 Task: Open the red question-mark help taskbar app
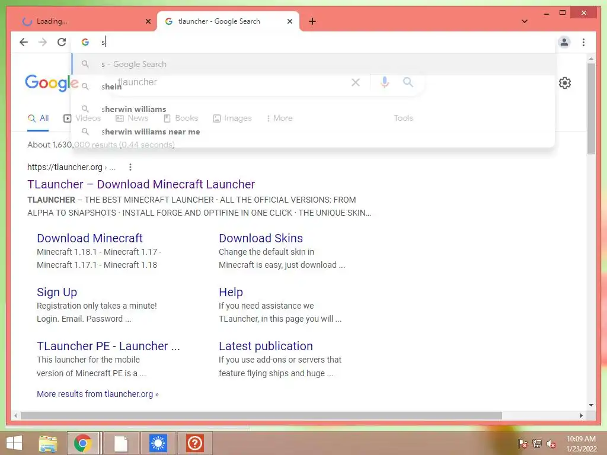pos(194,443)
